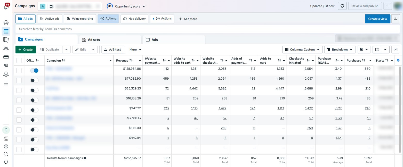Open Campaigns table icon in left sidebar
The height and width of the screenshot is (167, 403).
[6, 31]
